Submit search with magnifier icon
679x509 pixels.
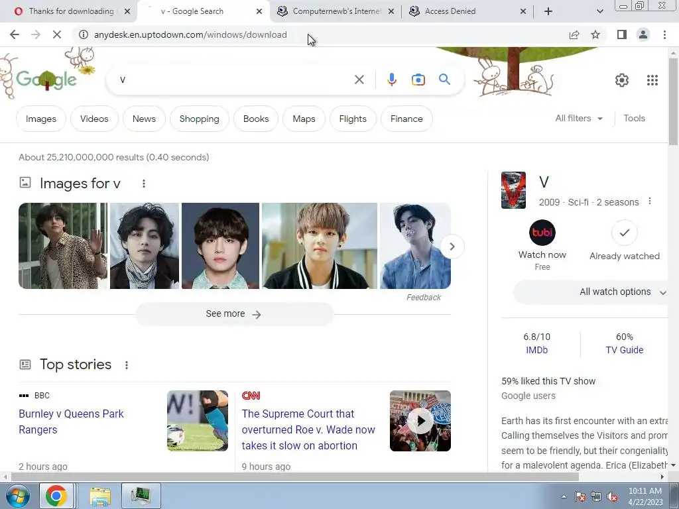(444, 80)
